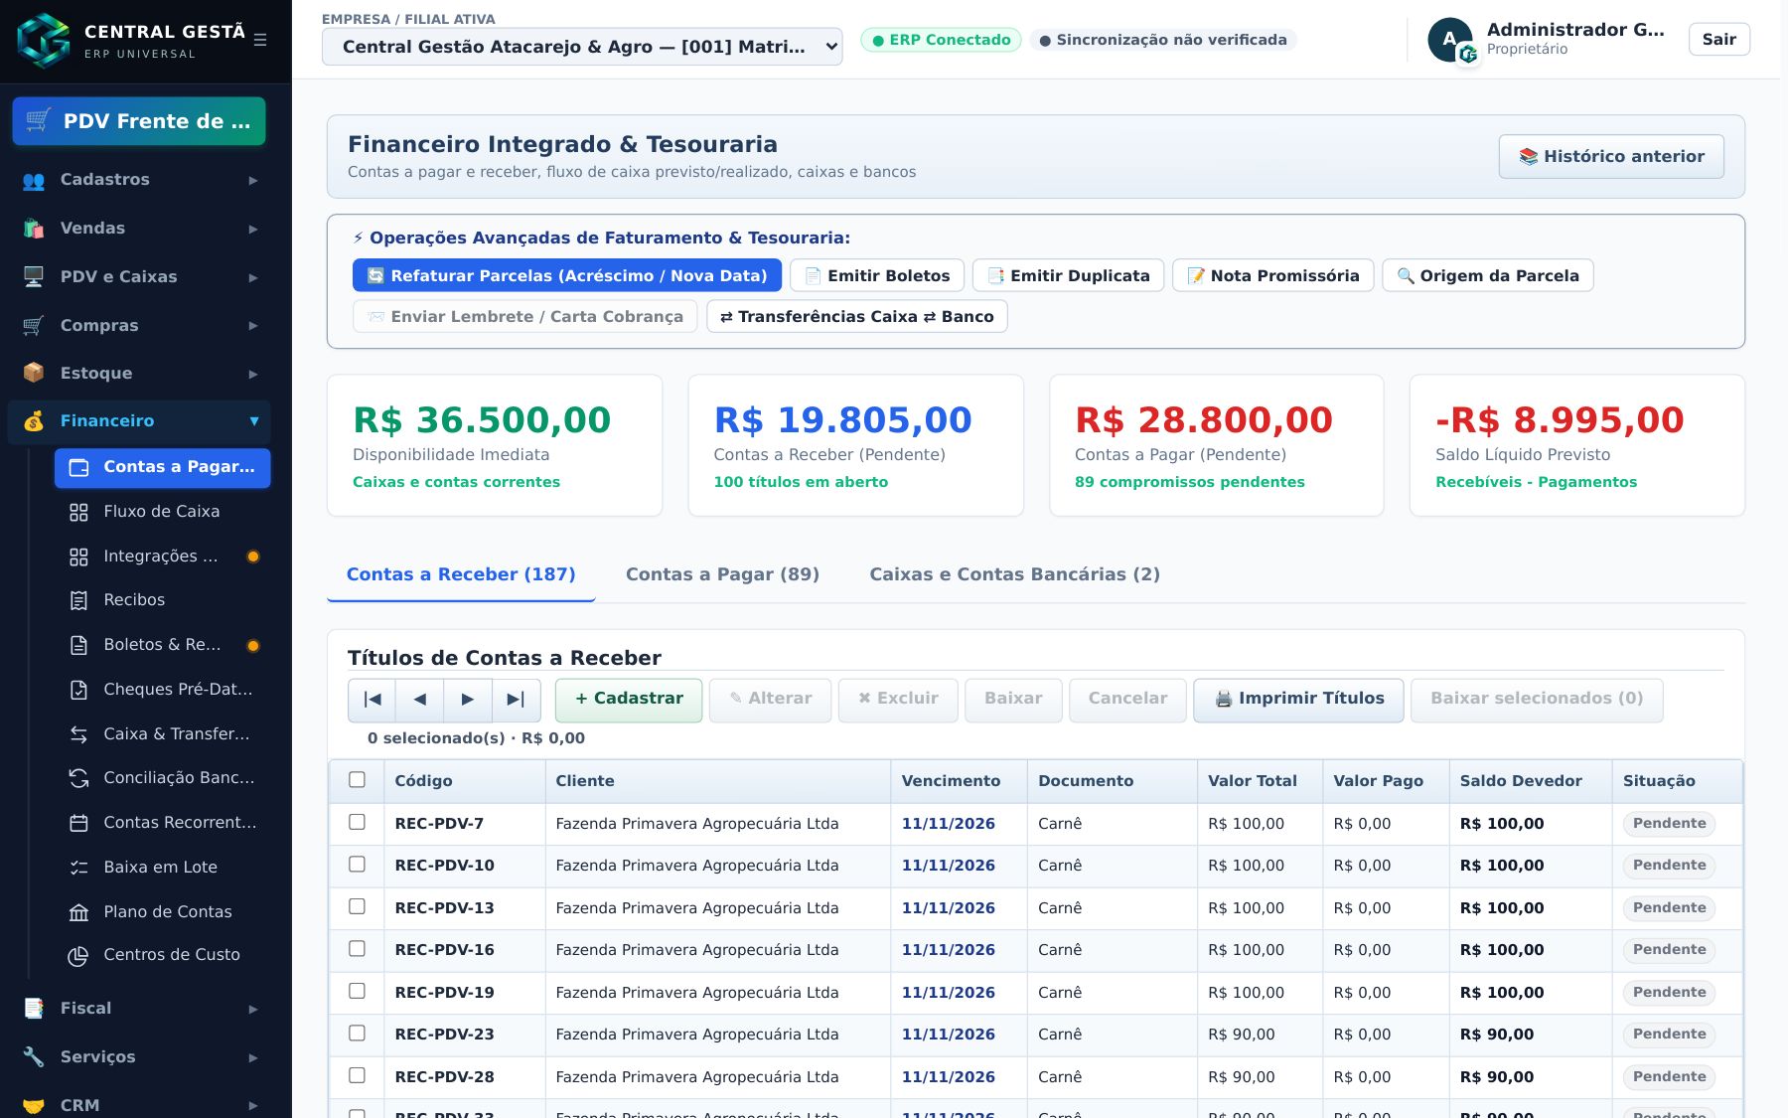The width and height of the screenshot is (1788, 1118).
Task: Open Recibos receipt icon in sidebar
Action: coord(78,600)
